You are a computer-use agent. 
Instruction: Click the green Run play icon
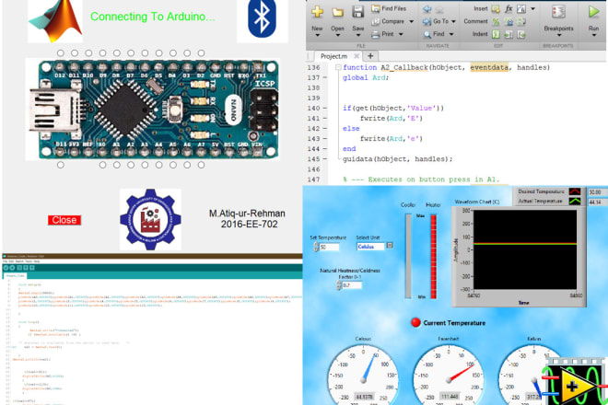pos(593,12)
